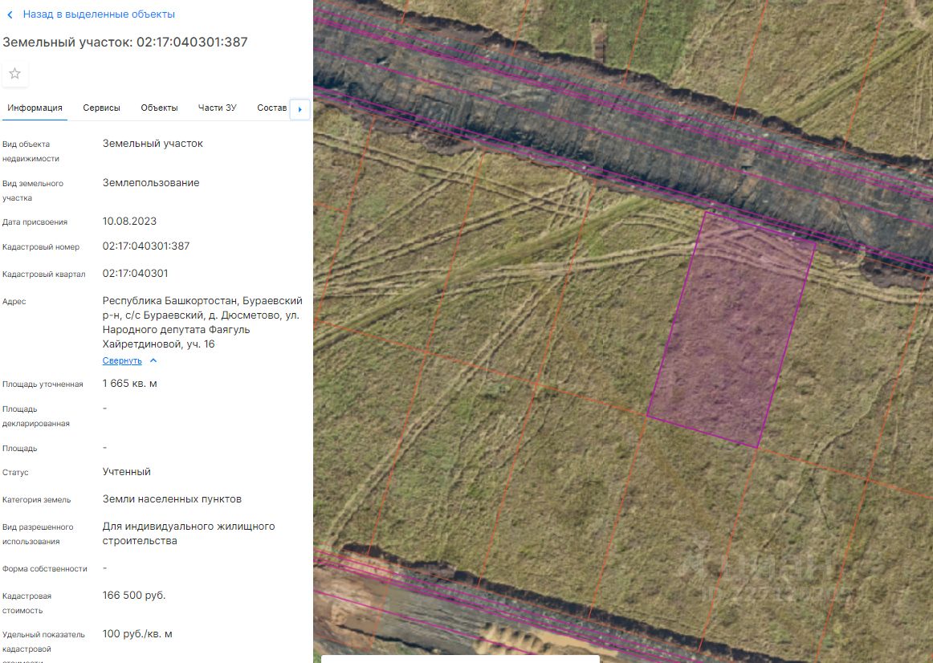Open the Информация tab

(35, 108)
